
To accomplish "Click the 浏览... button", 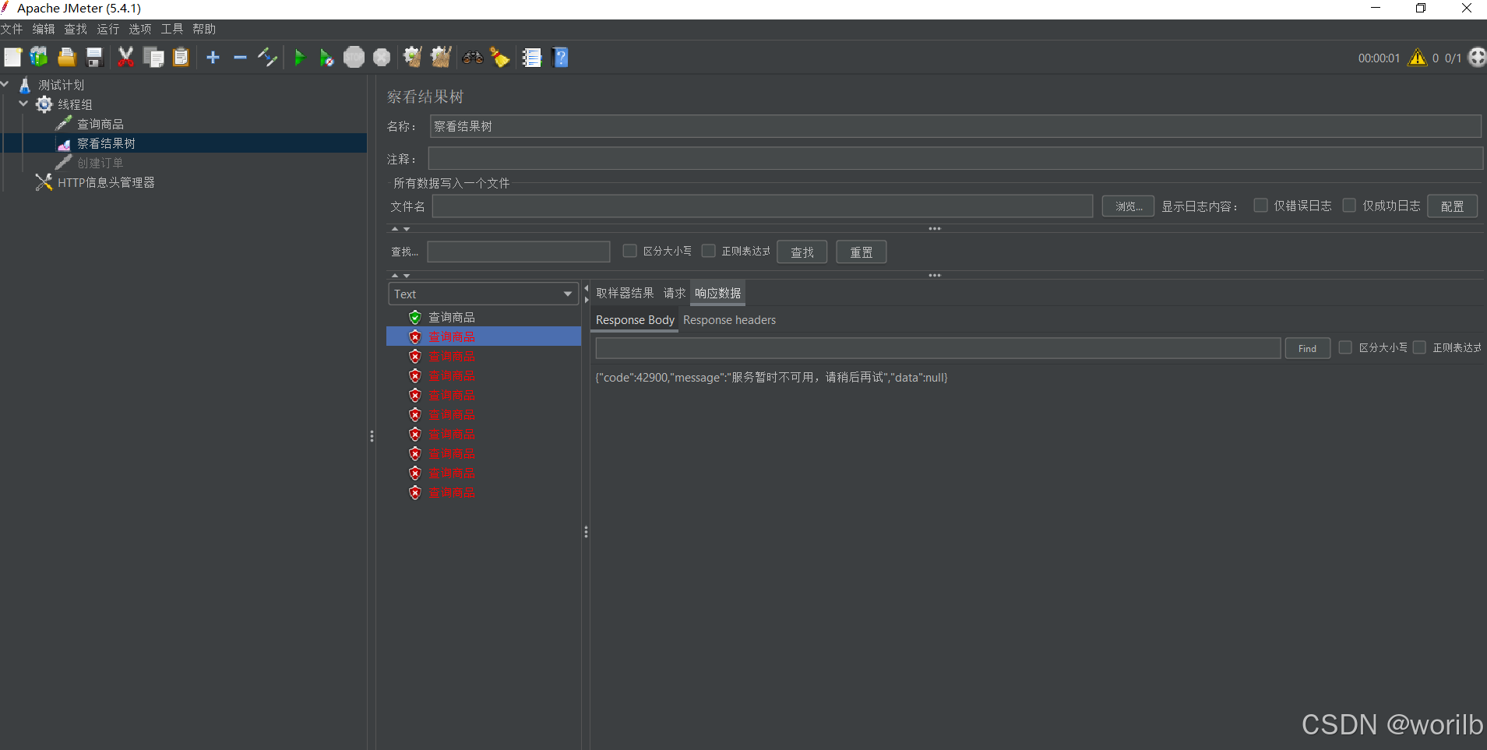I will coord(1128,206).
